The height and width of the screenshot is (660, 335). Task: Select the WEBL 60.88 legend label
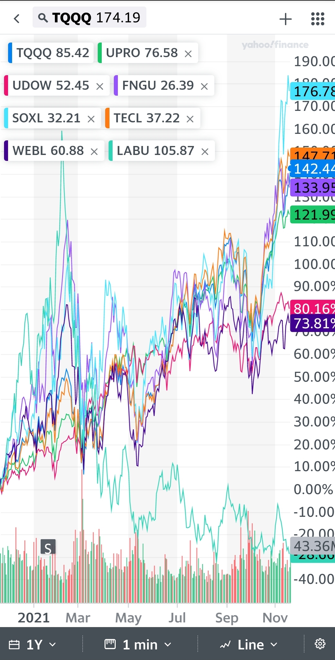pos(48,151)
